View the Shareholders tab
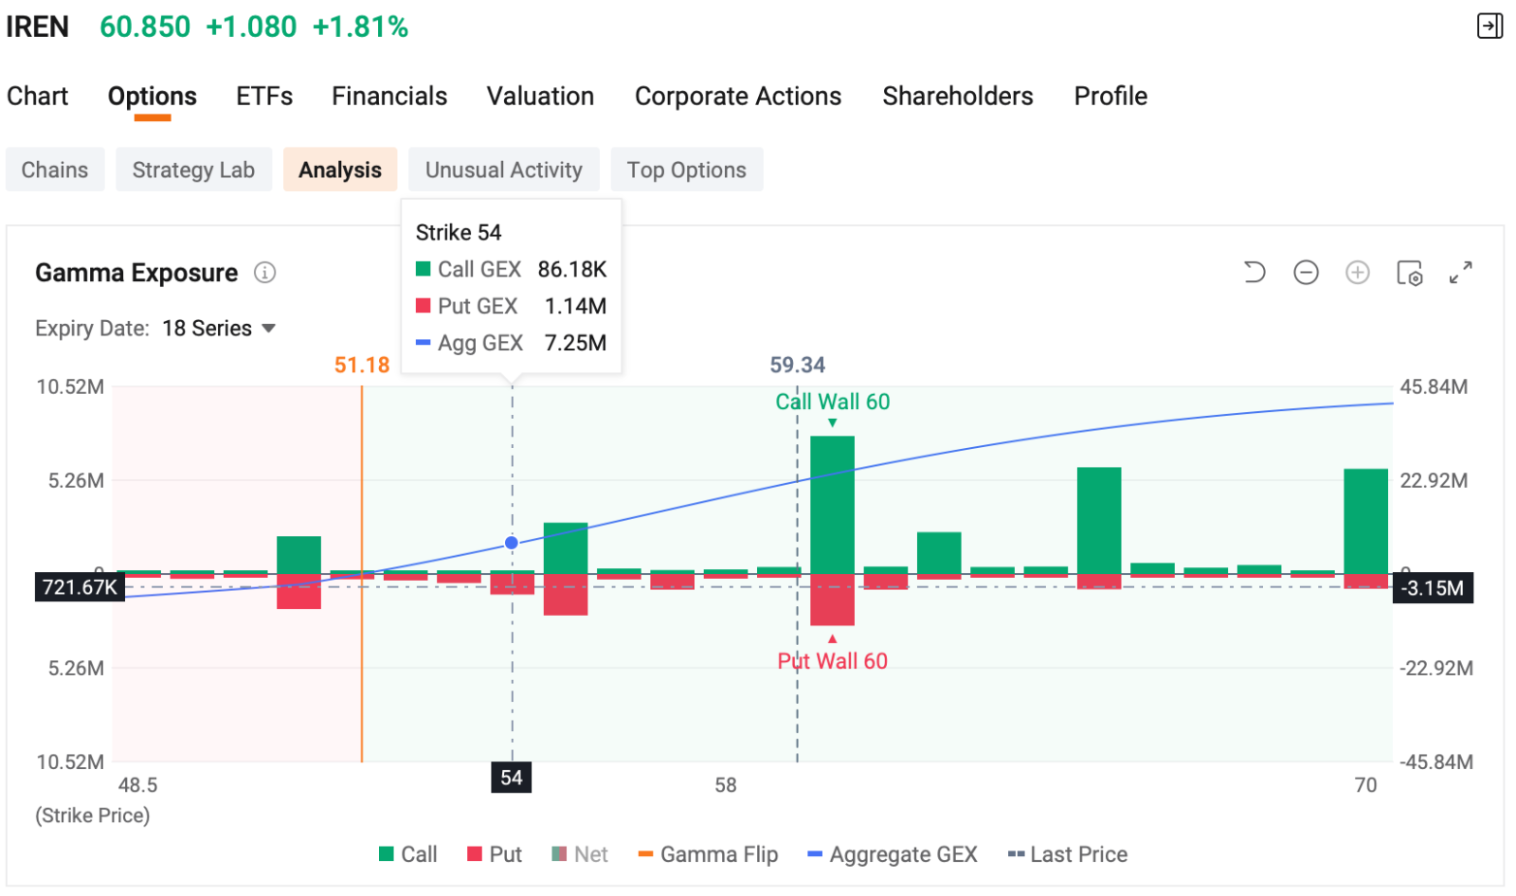This screenshot has height=896, width=1516. tap(958, 96)
